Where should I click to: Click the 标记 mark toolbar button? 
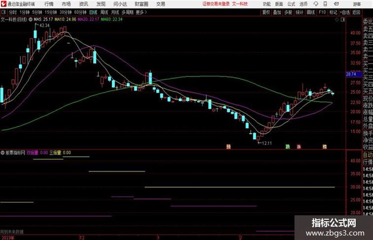(x=333, y=12)
